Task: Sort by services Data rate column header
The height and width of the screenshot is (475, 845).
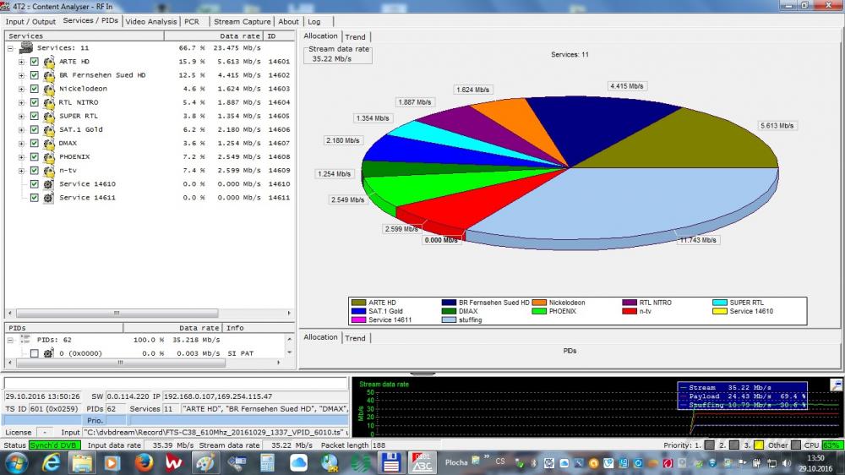Action: pos(214,36)
